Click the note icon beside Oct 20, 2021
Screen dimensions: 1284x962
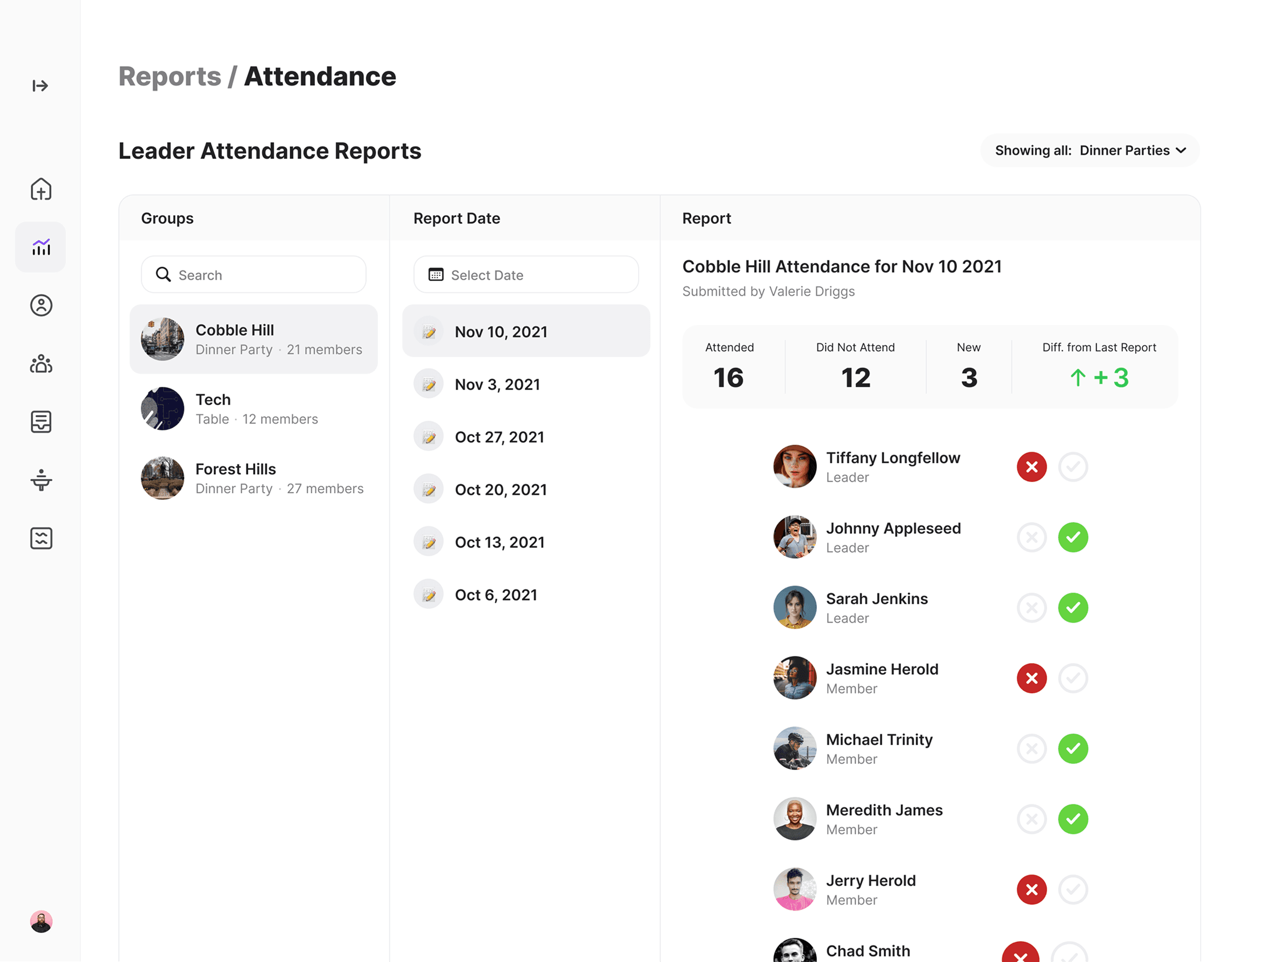pos(429,489)
